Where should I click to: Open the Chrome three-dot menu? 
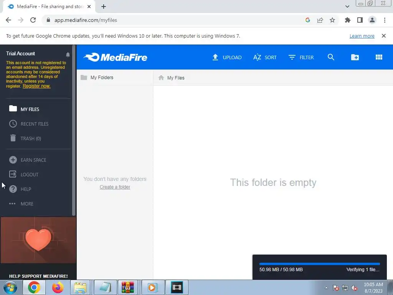pyautogui.click(x=385, y=20)
